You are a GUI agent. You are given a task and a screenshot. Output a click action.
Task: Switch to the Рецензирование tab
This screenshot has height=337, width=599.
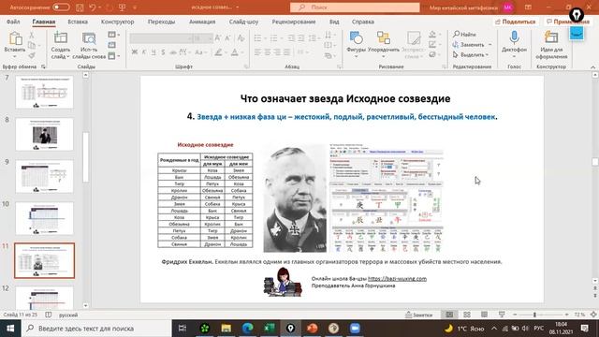point(294,22)
